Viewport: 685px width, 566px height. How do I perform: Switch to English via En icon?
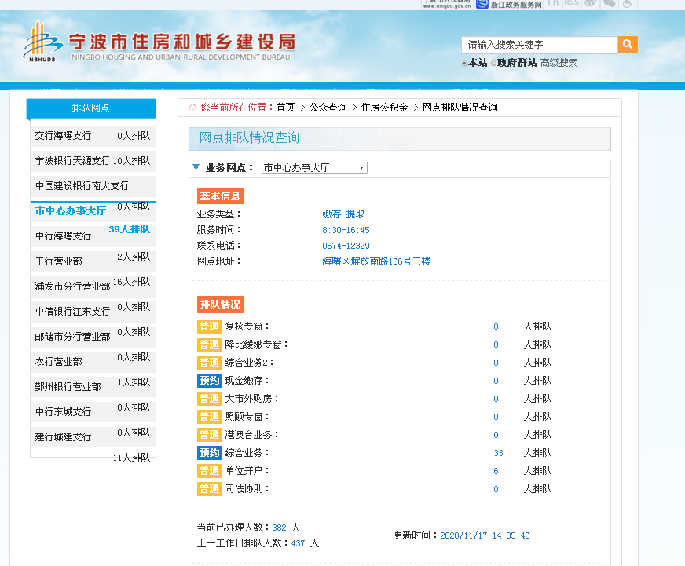tap(553, 3)
